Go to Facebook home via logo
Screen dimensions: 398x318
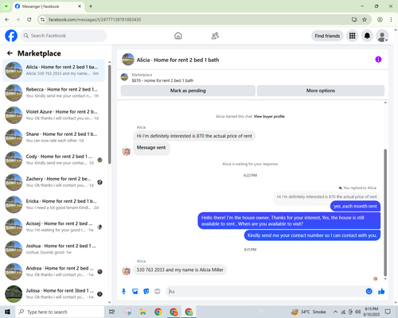11,36
